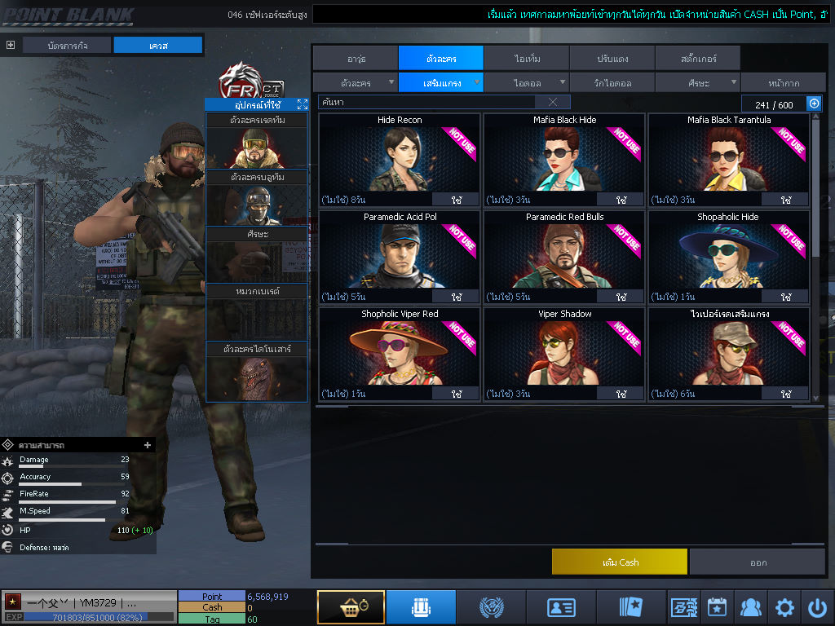835x626 pixels.
Task: Open the event calendar star icon
Action: [717, 607]
